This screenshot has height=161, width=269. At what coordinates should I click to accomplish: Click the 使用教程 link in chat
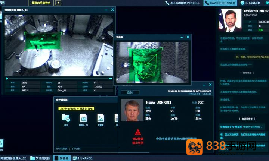pos(247,73)
